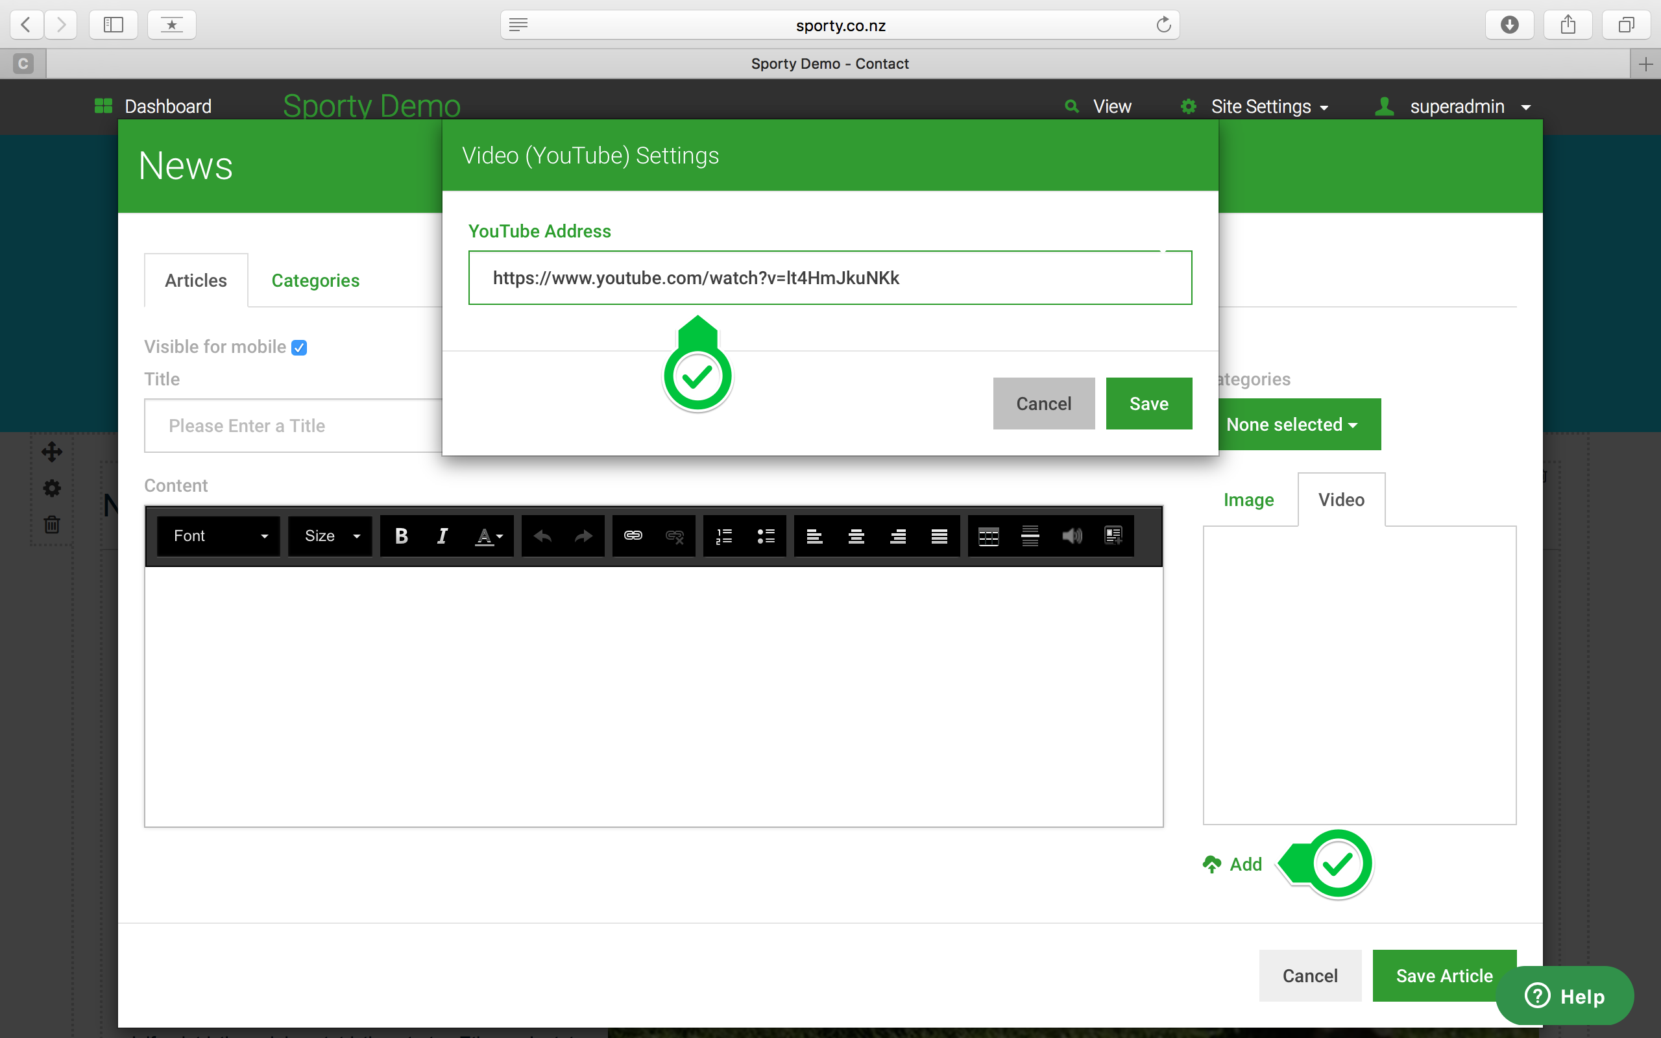The image size is (1661, 1038).
Task: Click Add to upload a video
Action: 1233,864
